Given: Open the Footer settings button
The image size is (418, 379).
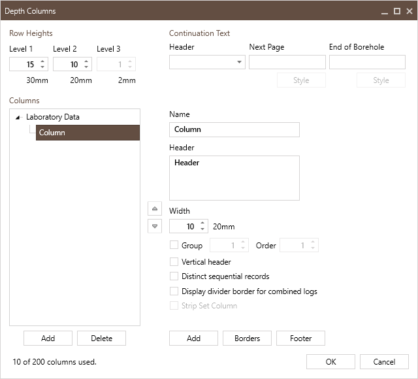Looking at the screenshot, I should (300, 338).
